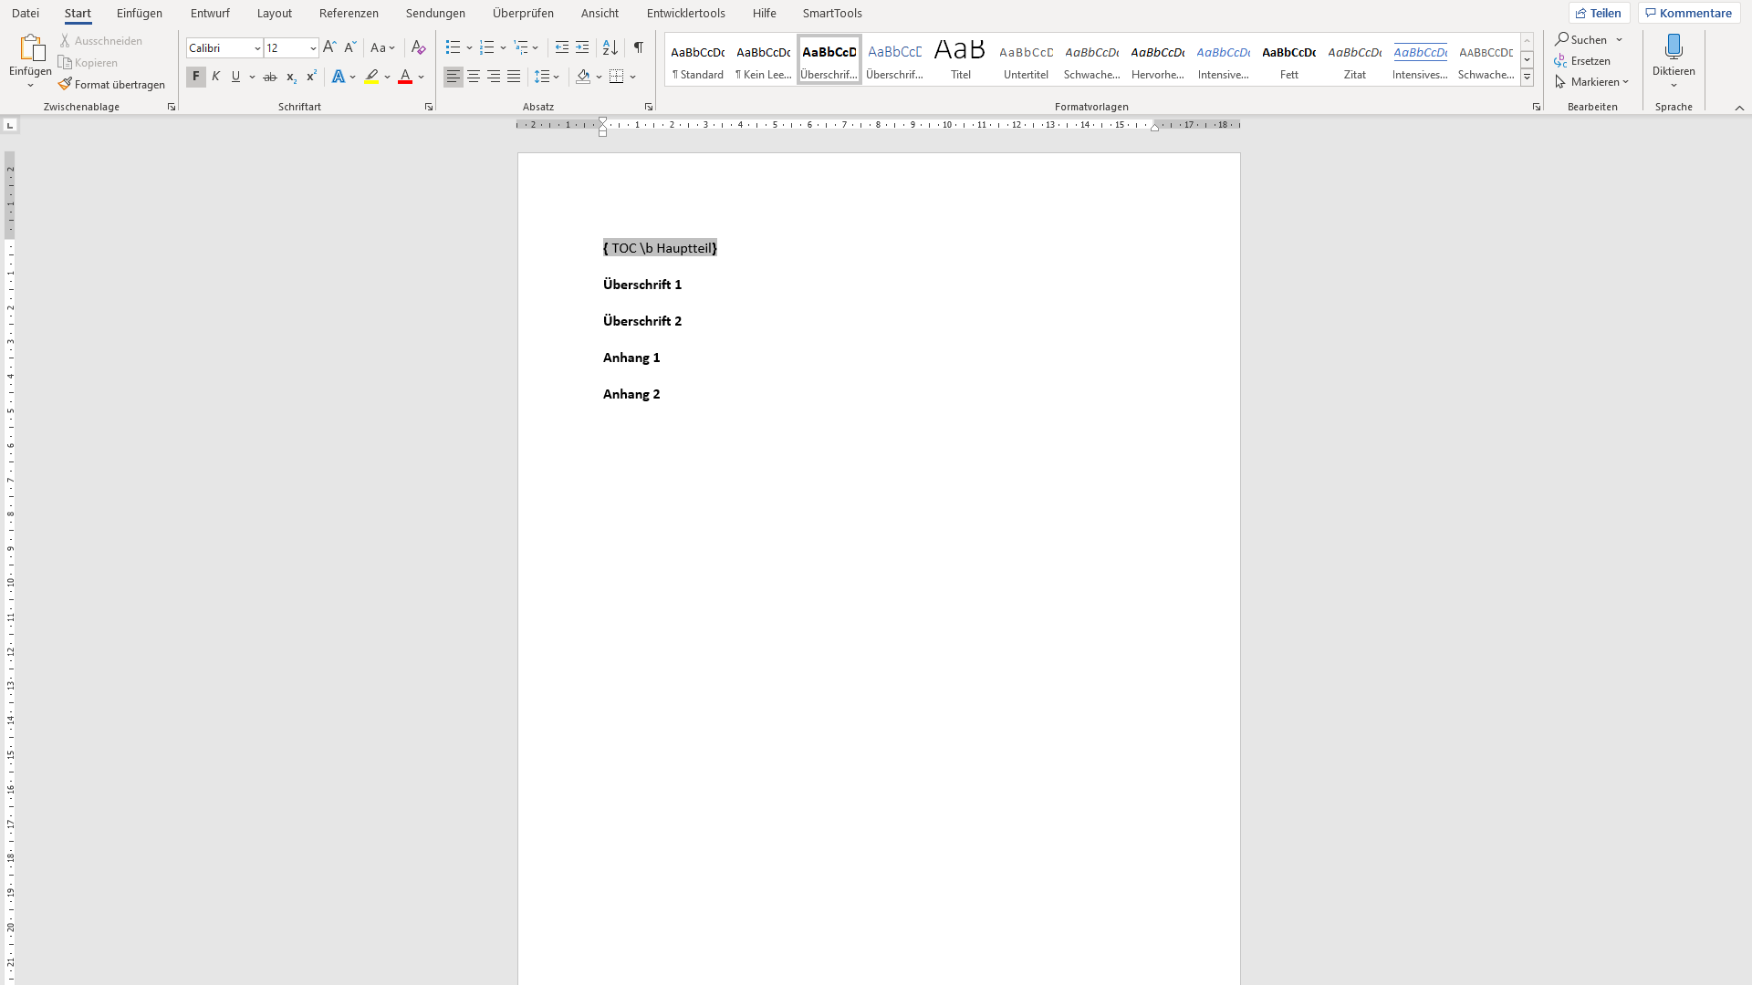This screenshot has width=1752, height=985.
Task: Click the text effects A icon
Action: pyautogui.click(x=339, y=77)
